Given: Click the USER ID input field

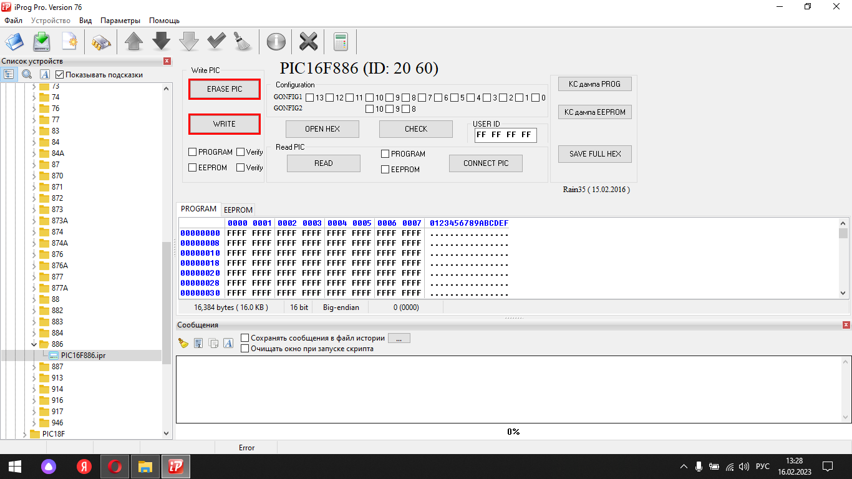Looking at the screenshot, I should (505, 135).
